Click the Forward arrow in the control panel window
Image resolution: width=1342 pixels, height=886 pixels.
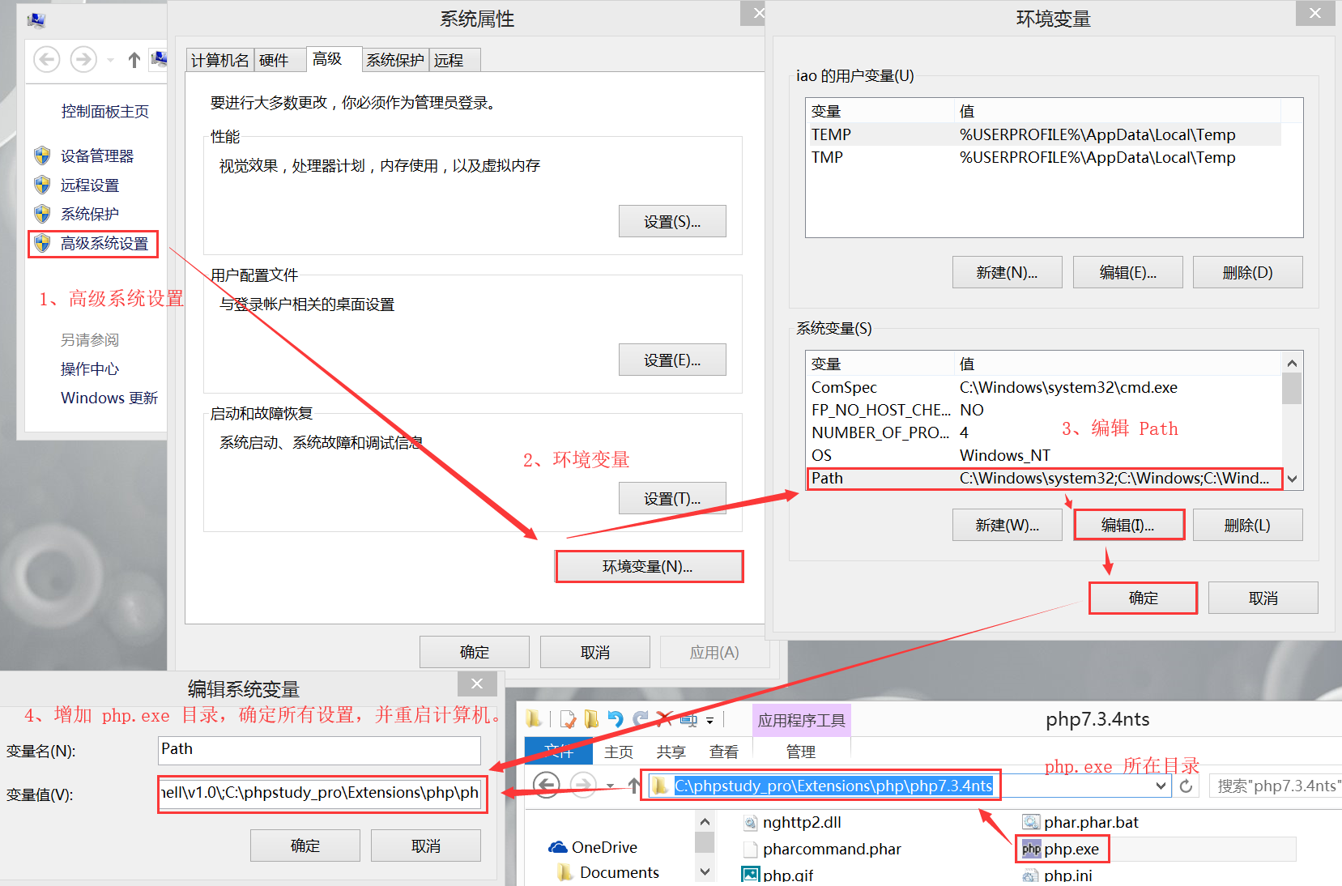[x=83, y=59]
